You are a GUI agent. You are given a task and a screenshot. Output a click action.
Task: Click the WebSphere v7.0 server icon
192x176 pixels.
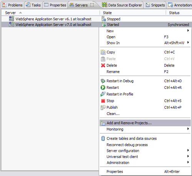12,24
